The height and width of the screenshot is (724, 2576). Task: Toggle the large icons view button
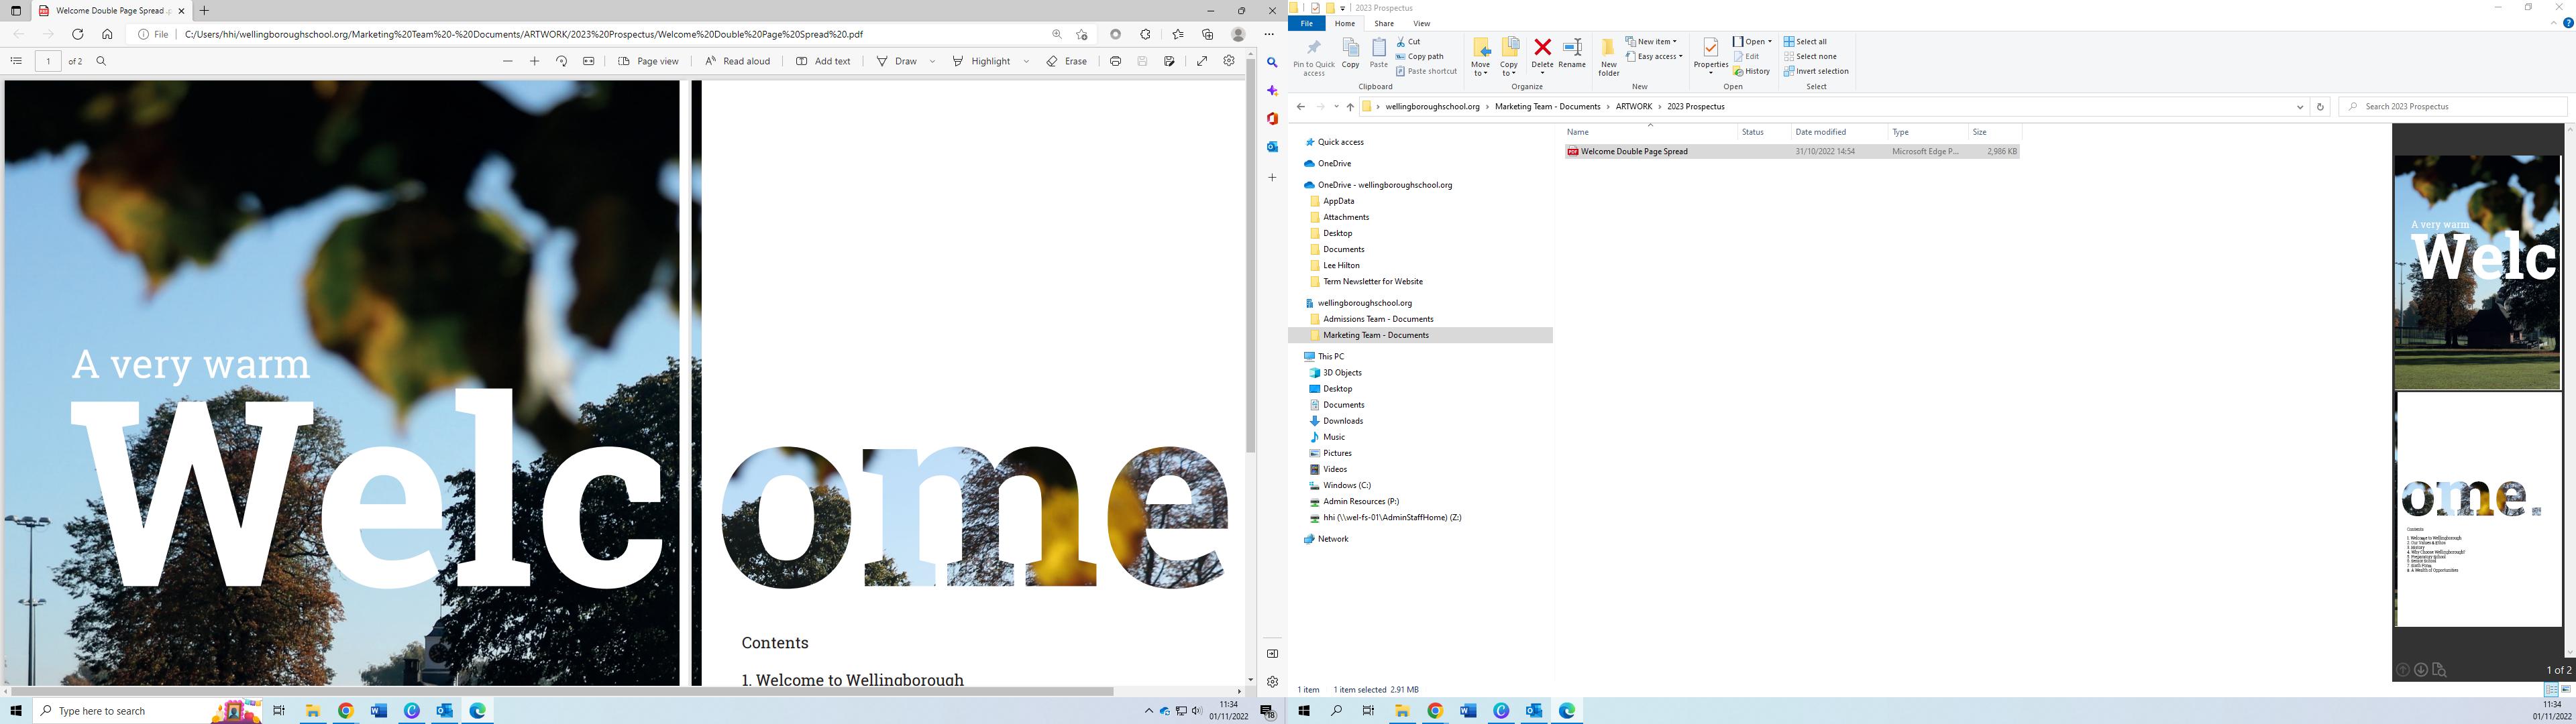point(2566,690)
